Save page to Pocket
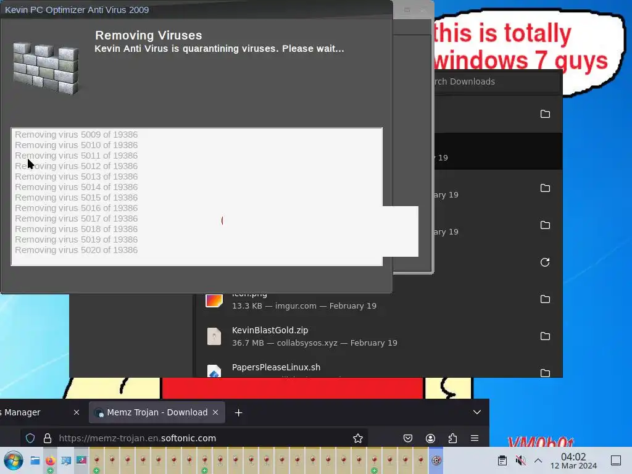632x474 pixels. pos(408,438)
